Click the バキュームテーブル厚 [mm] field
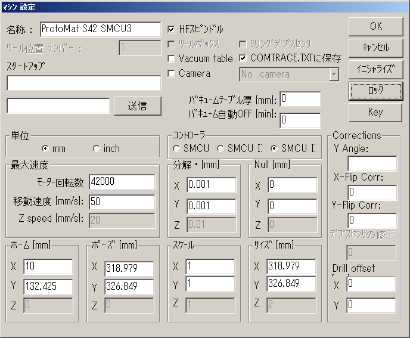Image resolution: width=410 pixels, height=338 pixels. [x=300, y=99]
